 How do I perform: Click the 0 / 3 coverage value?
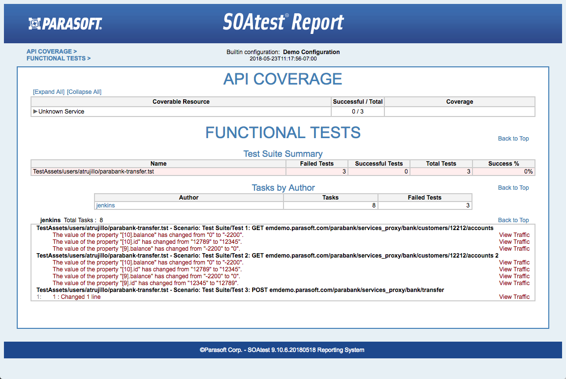[358, 112]
